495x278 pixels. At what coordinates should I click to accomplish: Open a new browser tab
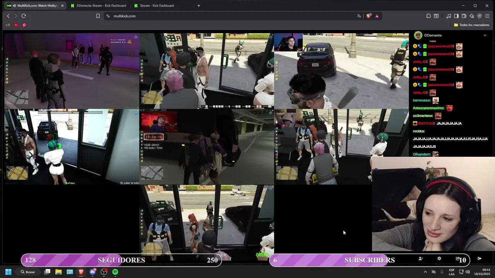coord(199,6)
